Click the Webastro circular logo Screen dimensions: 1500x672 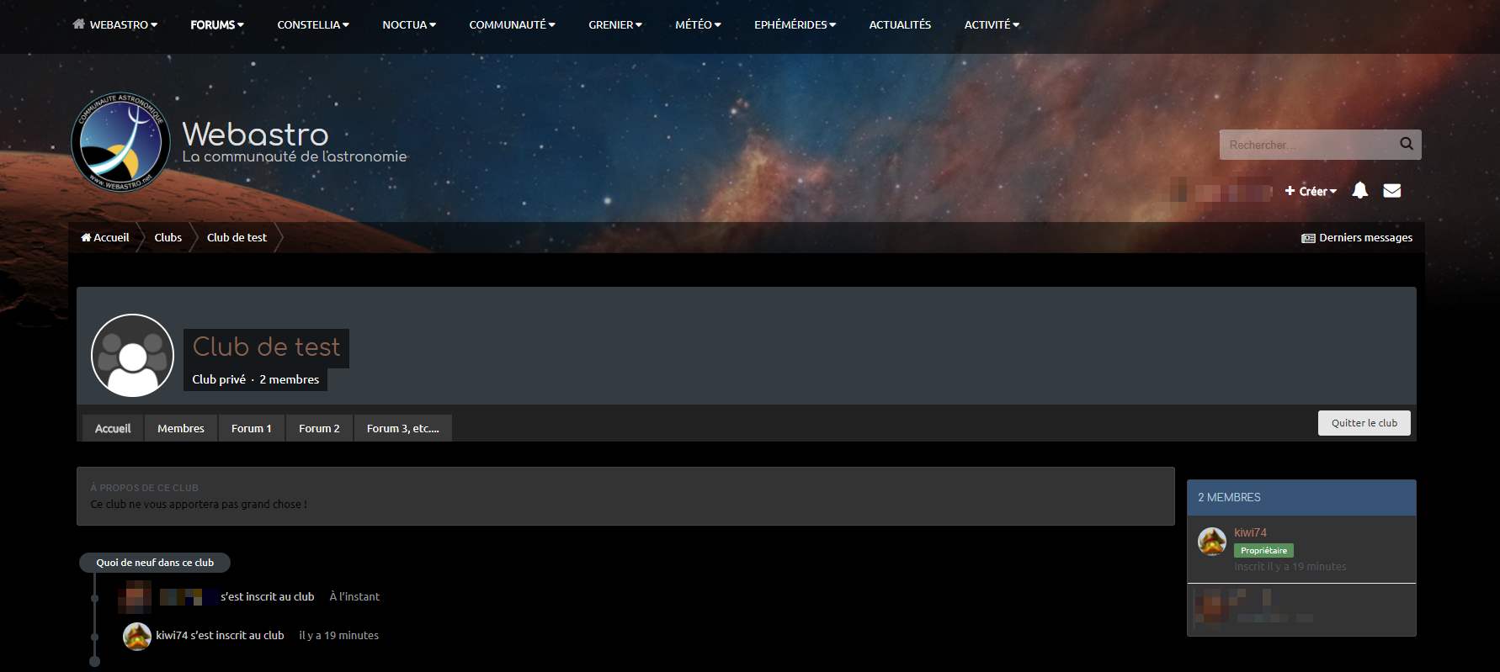121,143
